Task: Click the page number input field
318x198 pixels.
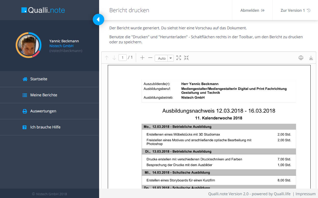Action: (123, 58)
